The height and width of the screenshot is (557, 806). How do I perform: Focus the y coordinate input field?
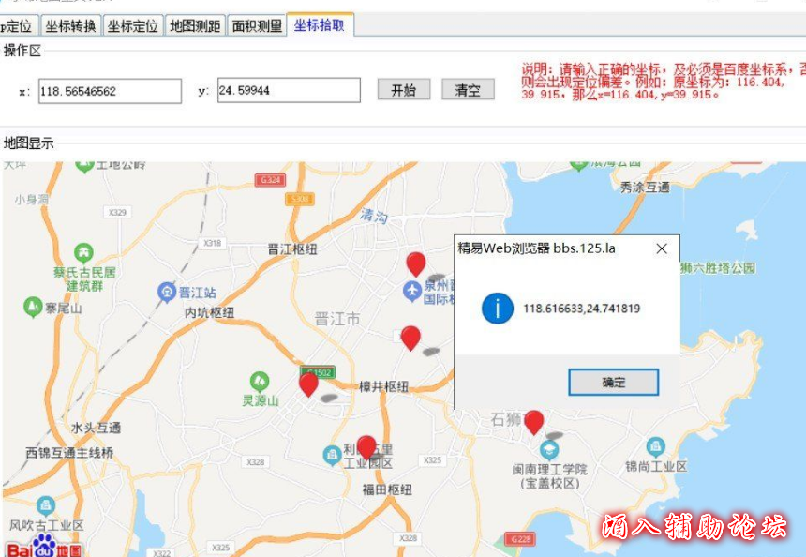pyautogui.click(x=288, y=91)
